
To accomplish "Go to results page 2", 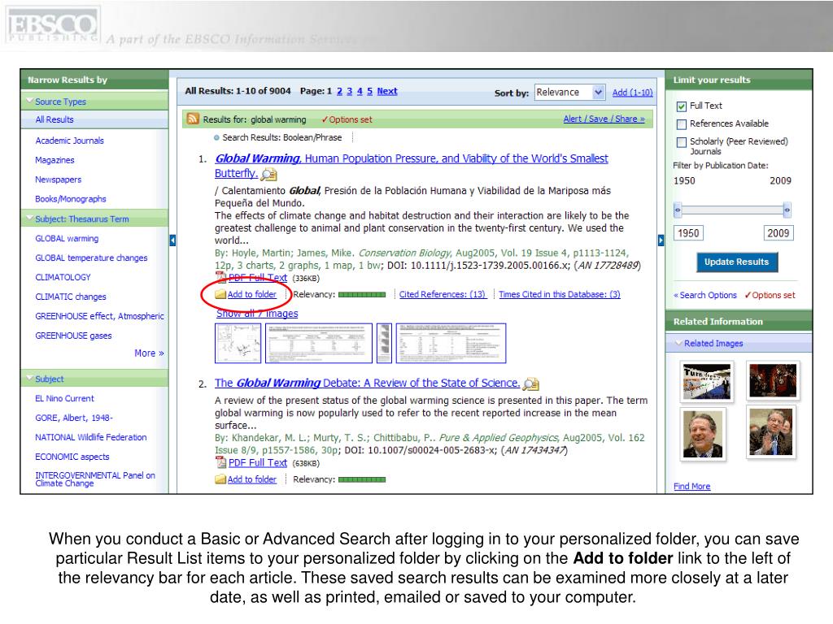I will pos(339,91).
